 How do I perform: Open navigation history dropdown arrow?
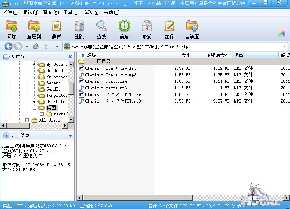27,46
